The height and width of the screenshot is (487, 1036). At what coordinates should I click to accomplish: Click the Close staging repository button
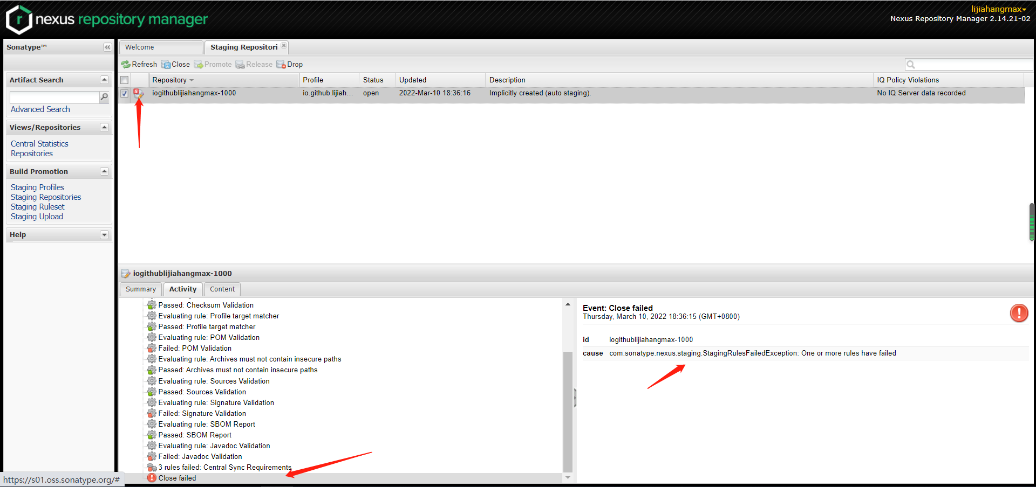click(175, 64)
